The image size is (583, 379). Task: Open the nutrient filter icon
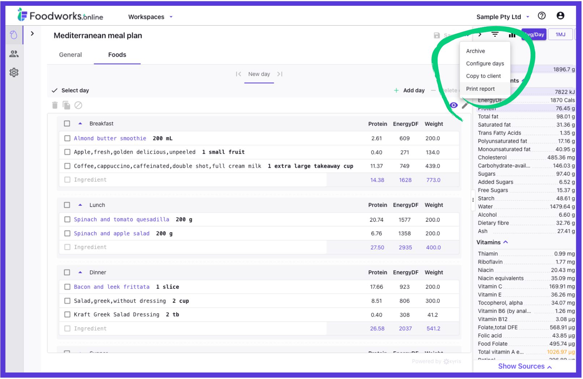click(x=495, y=35)
